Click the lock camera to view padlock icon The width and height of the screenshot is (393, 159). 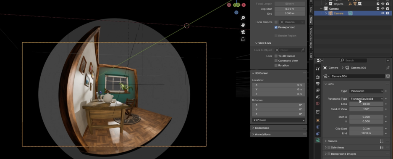(243, 39)
